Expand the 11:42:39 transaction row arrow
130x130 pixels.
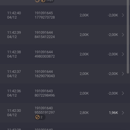tap(123, 35)
